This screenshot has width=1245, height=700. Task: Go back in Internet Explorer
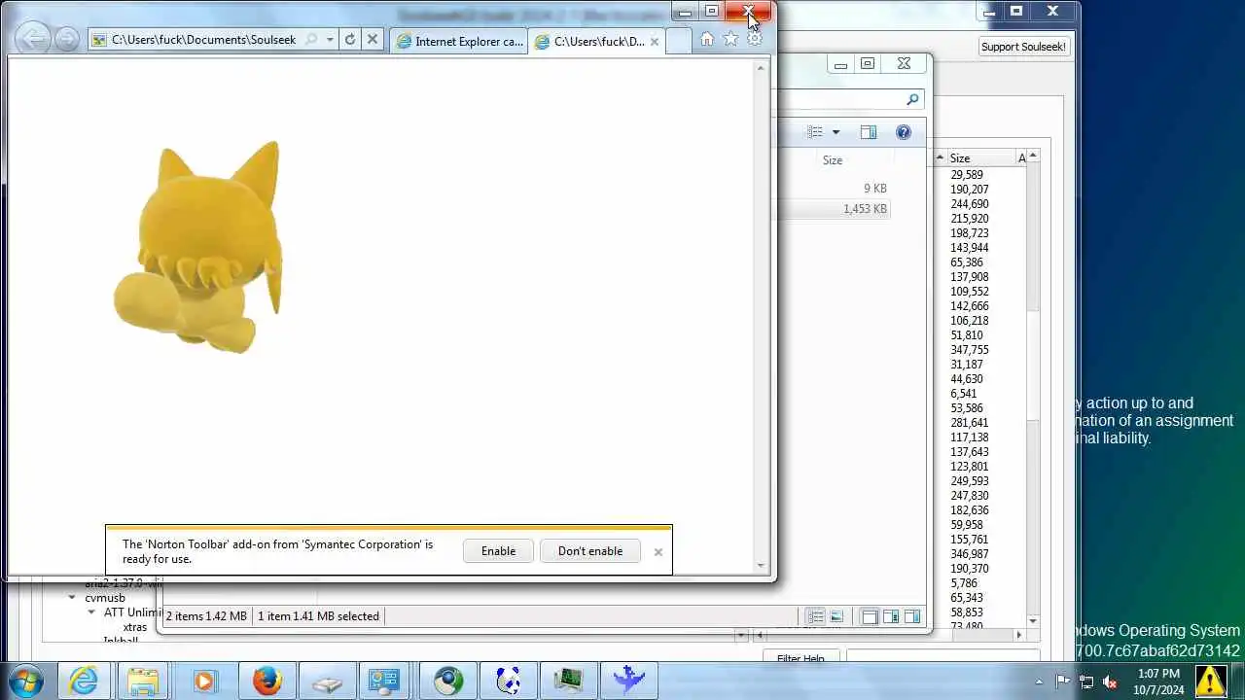tap(33, 39)
